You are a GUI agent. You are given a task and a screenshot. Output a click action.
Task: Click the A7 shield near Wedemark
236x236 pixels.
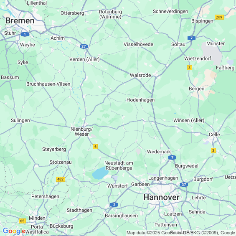pyautogui.click(x=172, y=157)
